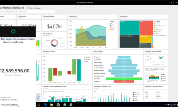Open the notebook app icon beside Store
Viewport: 178px width, 107px height.
[64, 105]
